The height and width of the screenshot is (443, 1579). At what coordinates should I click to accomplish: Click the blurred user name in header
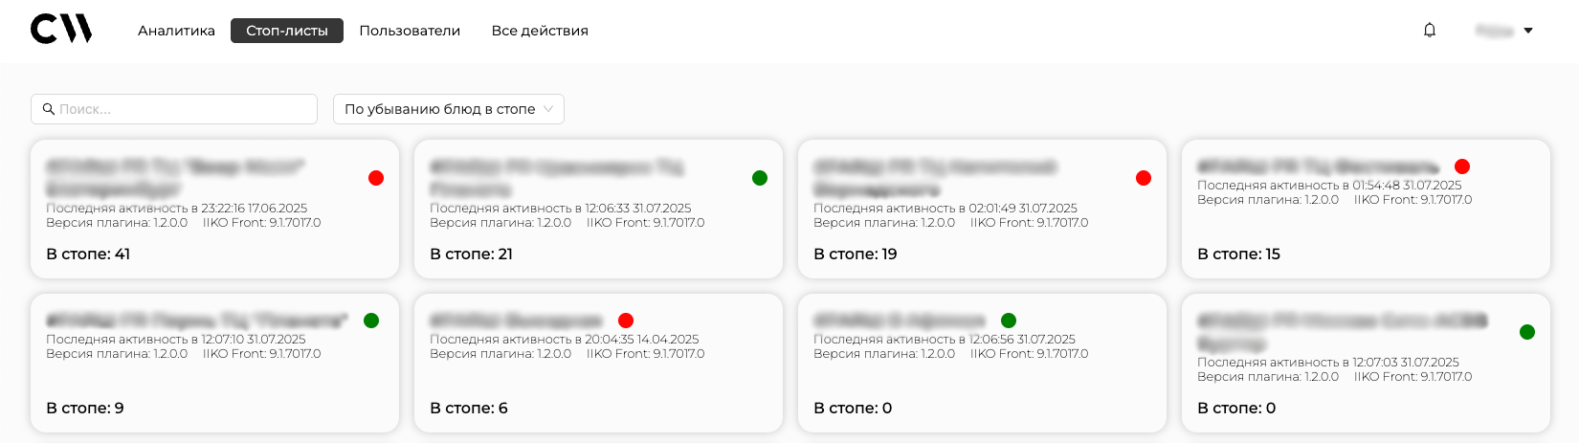1495,31
